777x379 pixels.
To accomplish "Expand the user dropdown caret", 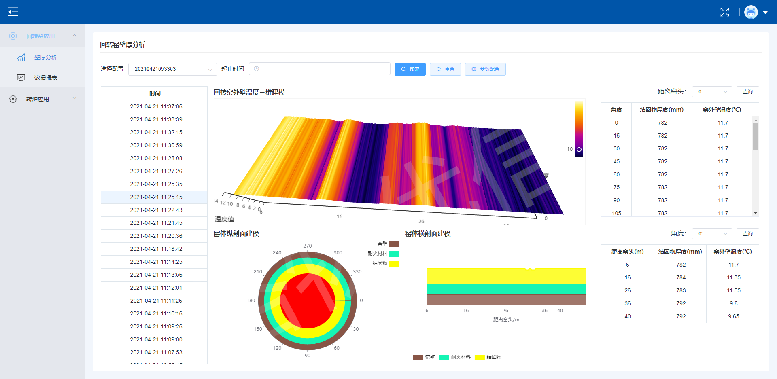I will (x=765, y=13).
